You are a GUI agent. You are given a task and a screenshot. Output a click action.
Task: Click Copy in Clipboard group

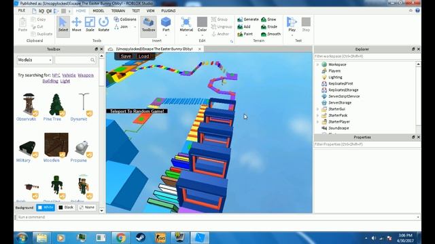[39, 20]
